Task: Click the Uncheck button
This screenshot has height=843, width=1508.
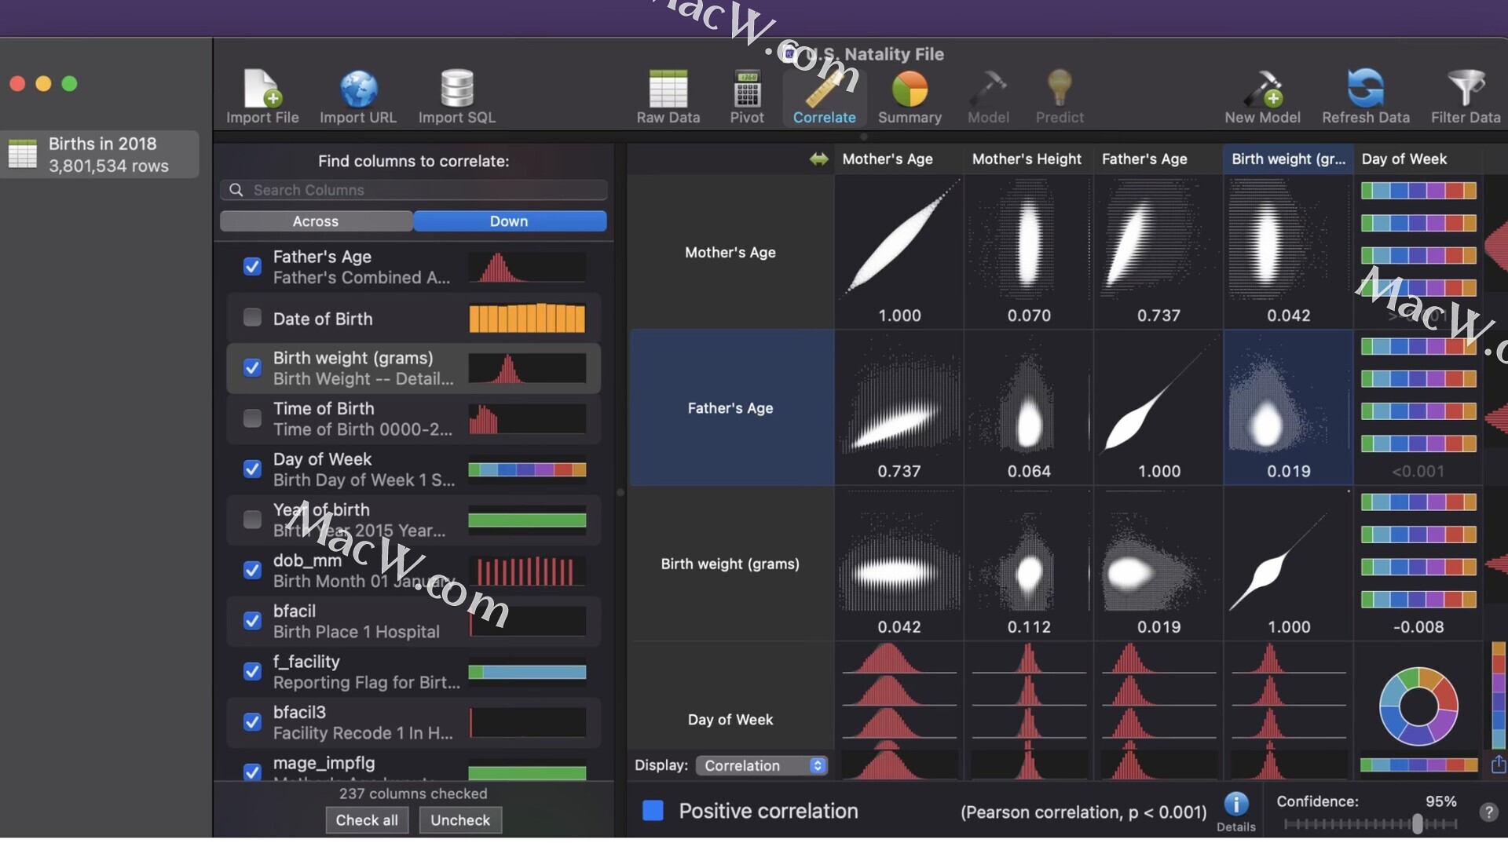Action: tap(460, 820)
